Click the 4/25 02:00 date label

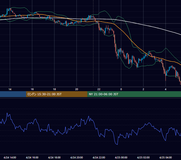tap(143, 157)
